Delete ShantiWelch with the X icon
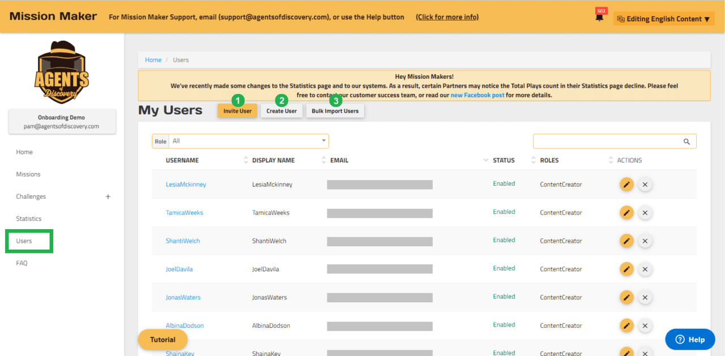Viewport: 725px width, 356px height. pos(645,241)
